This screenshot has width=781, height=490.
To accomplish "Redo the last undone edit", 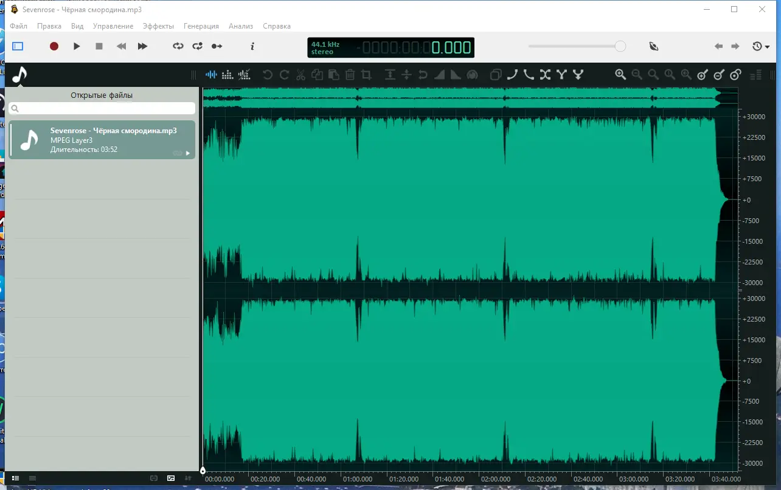I will [x=284, y=75].
